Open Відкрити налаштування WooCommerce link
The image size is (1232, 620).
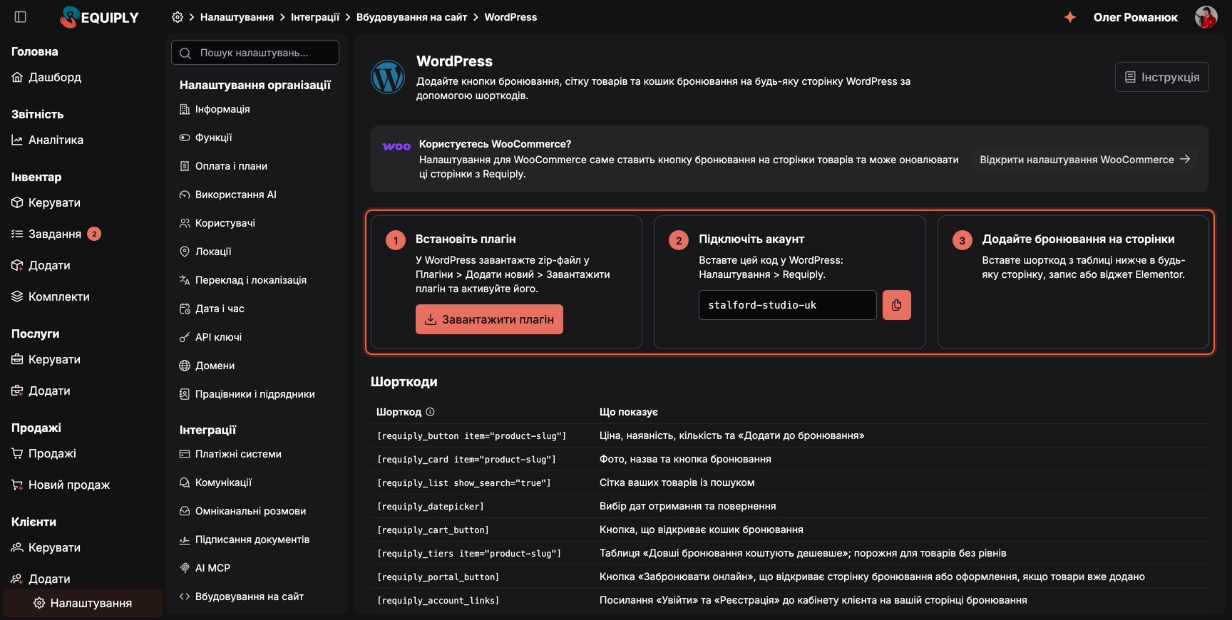[1085, 160]
